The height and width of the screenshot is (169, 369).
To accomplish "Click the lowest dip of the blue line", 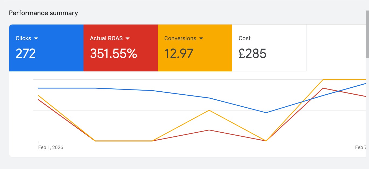I will pyautogui.click(x=266, y=113).
